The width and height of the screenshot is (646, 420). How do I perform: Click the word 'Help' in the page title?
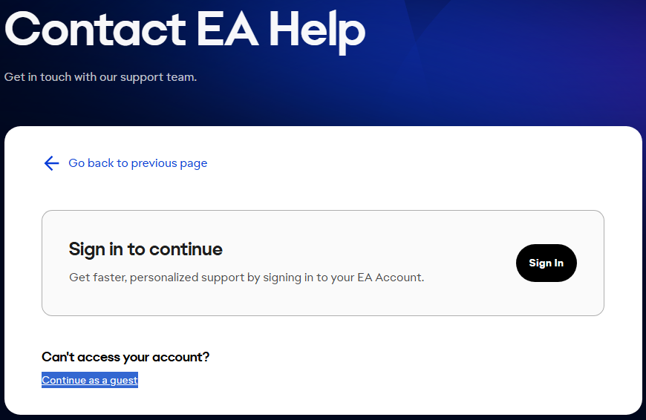pyautogui.click(x=317, y=30)
